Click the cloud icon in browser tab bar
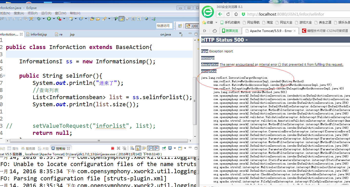 [215, 31]
